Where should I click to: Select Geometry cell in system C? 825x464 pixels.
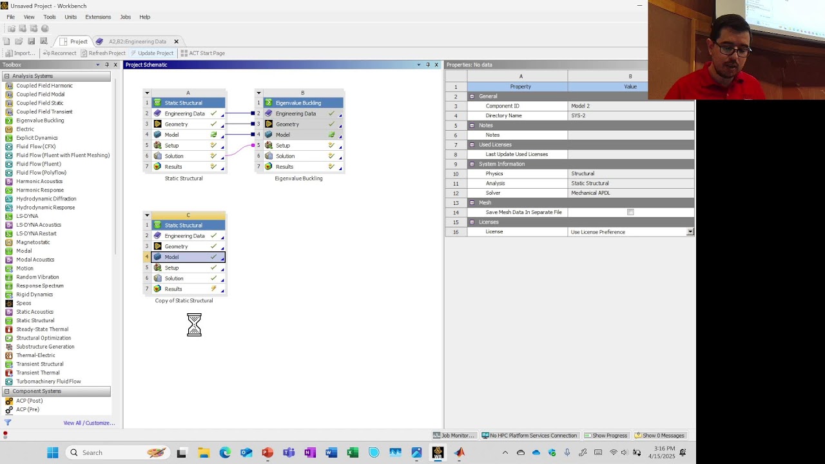tap(188, 246)
